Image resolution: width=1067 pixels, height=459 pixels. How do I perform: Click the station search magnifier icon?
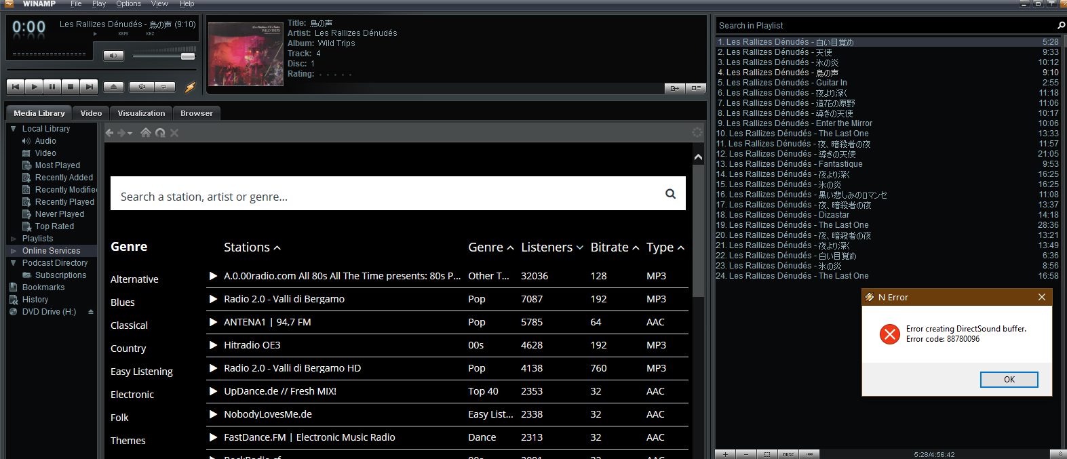670,194
